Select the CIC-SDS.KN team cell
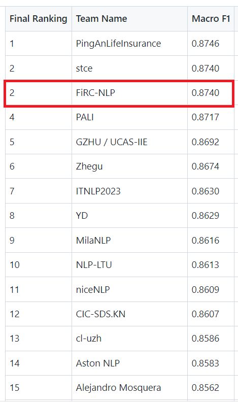This screenshot has width=238, height=403. click(129, 314)
